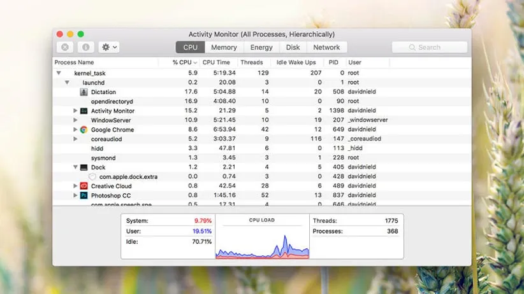Switch to the Network tab
Screen dimensions: 524x294
[x=326, y=47]
